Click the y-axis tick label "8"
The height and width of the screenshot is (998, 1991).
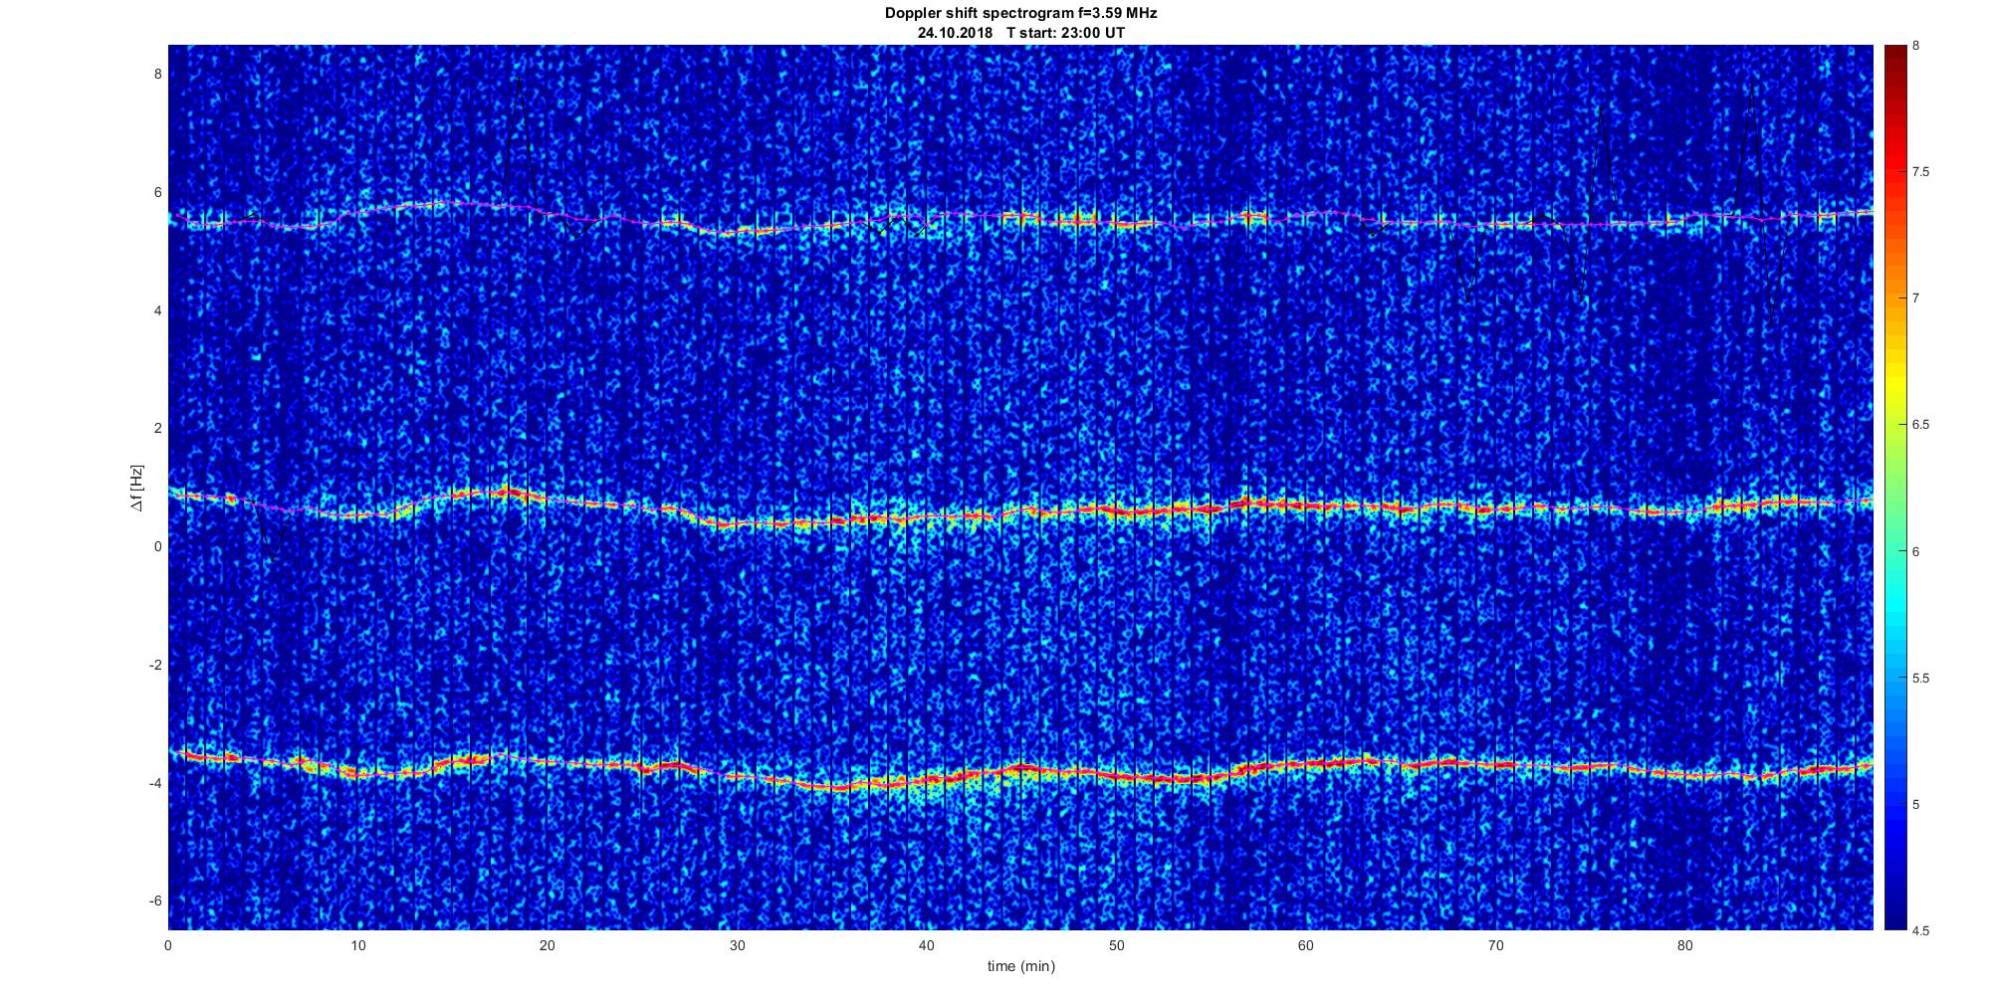(x=157, y=75)
